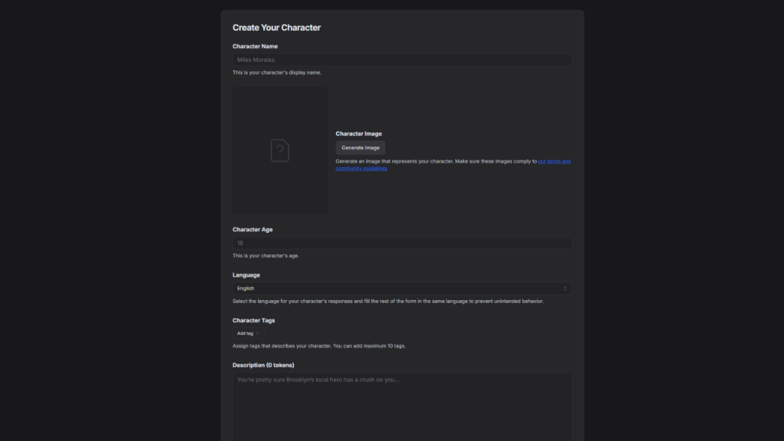Open the terms and community guidelines link
The width and height of the screenshot is (784, 441).
tap(453, 165)
